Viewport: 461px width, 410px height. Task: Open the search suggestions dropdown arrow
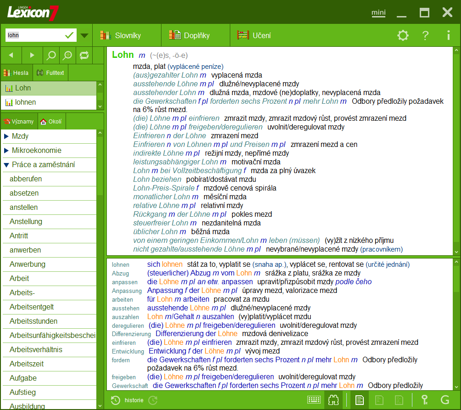84,35
